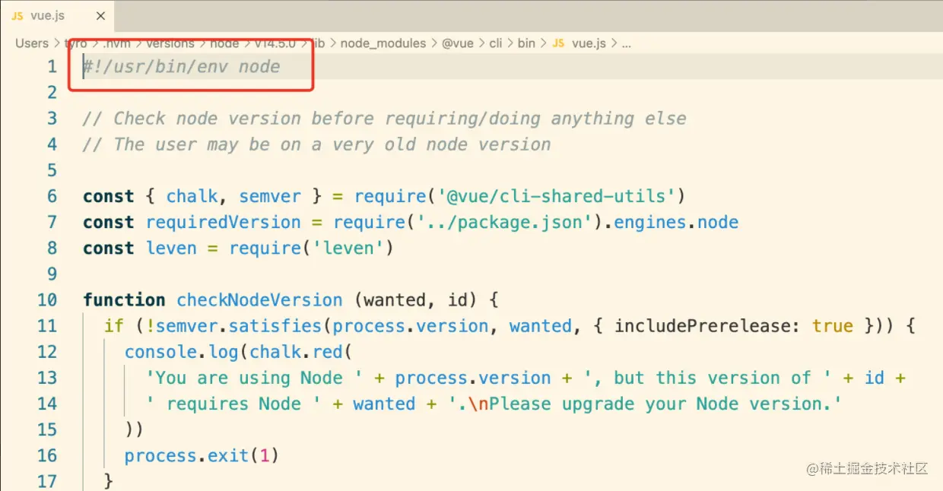
Task: Click the 'function' keyword on line 10
Action: 124,300
